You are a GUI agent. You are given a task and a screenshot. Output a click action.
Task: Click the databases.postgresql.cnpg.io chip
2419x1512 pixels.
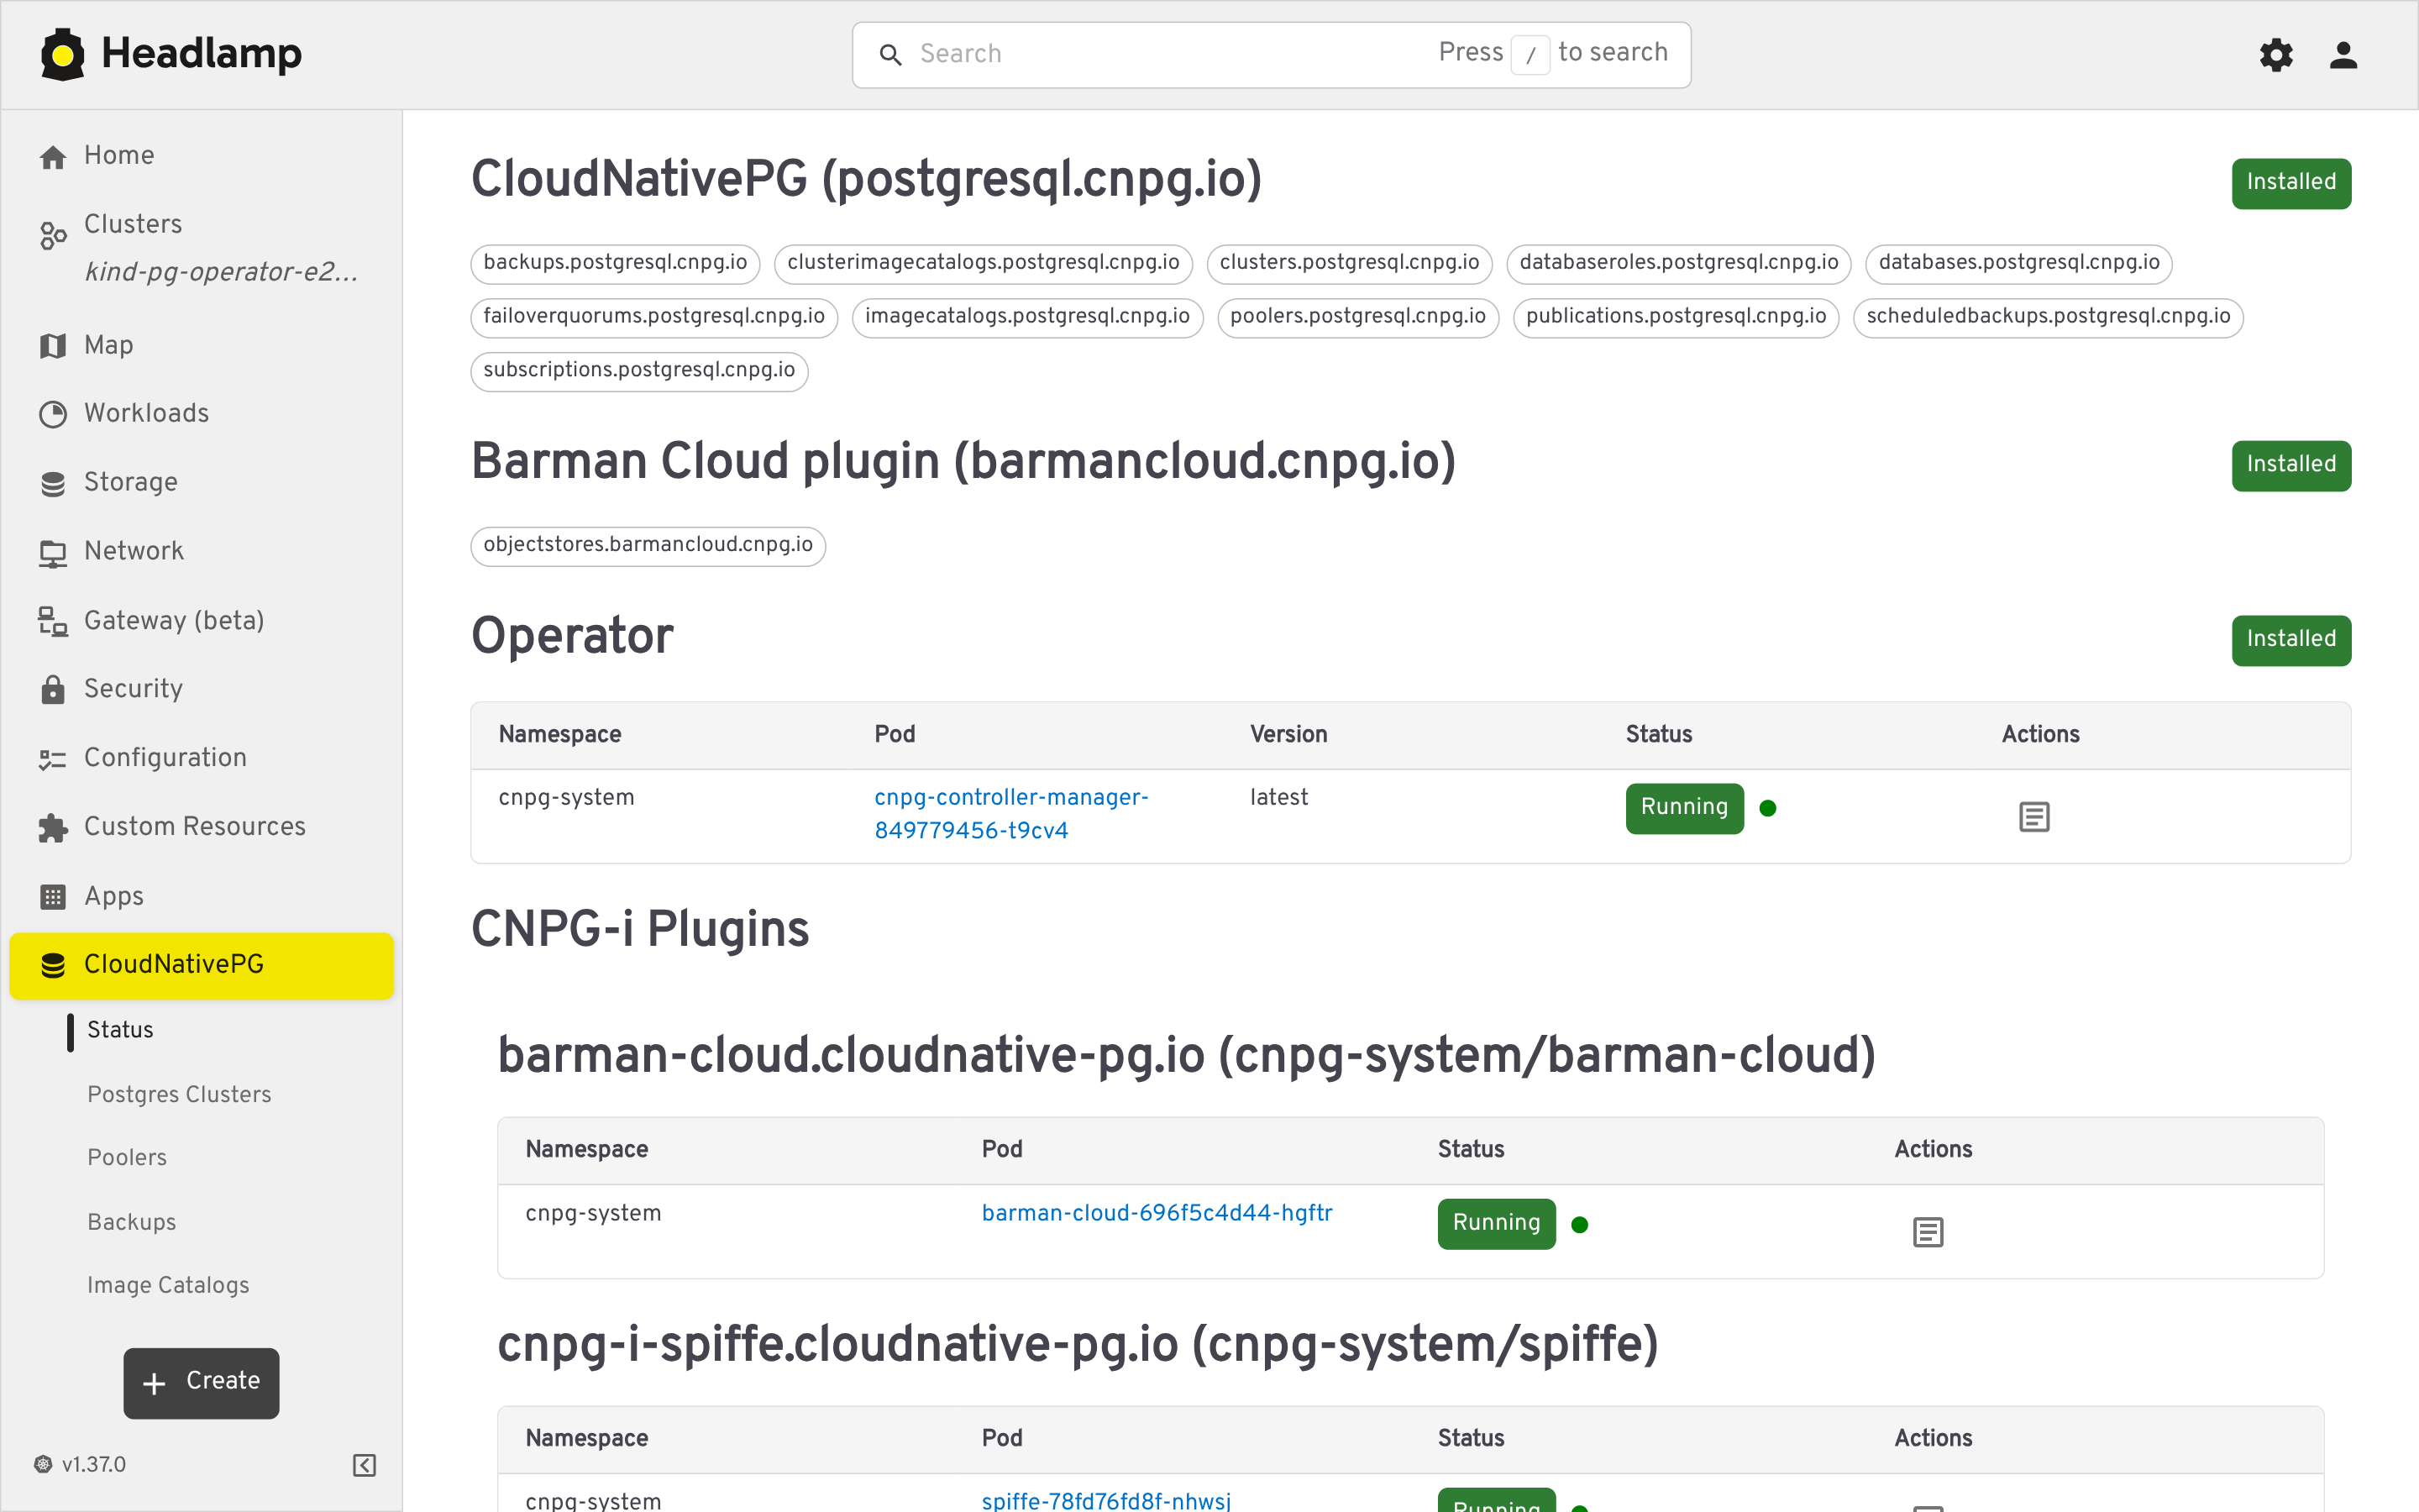[x=2019, y=263]
